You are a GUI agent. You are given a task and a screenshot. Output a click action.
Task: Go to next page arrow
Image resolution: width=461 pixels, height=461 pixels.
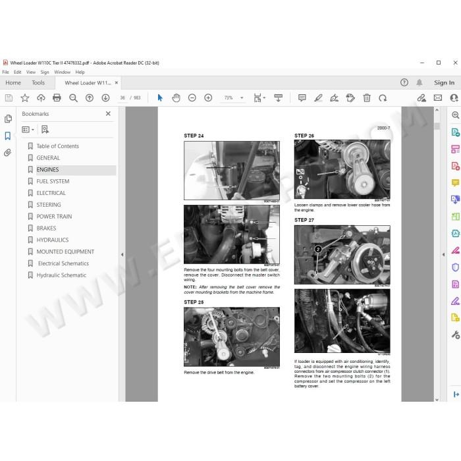pos(105,97)
